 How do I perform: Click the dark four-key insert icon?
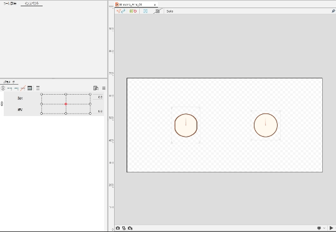30,88
